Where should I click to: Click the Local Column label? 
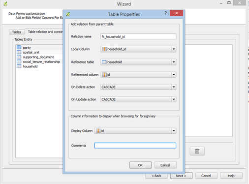(80, 49)
